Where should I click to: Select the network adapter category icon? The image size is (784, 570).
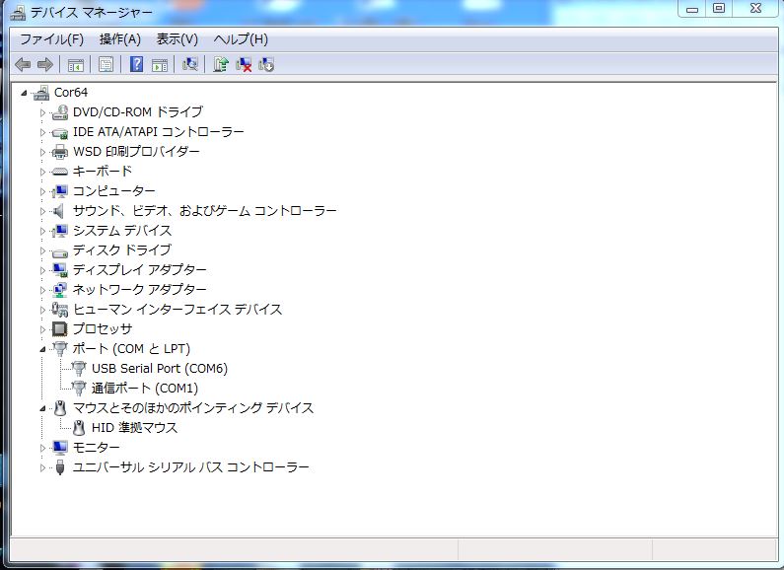(60, 290)
